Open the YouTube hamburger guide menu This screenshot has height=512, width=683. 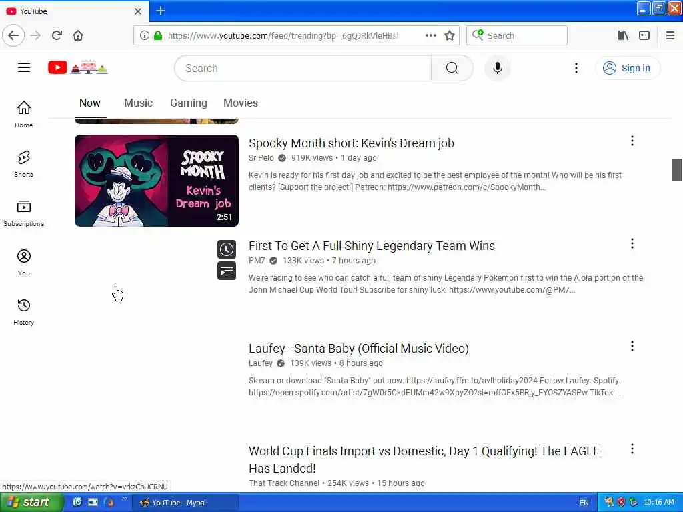pyautogui.click(x=24, y=68)
